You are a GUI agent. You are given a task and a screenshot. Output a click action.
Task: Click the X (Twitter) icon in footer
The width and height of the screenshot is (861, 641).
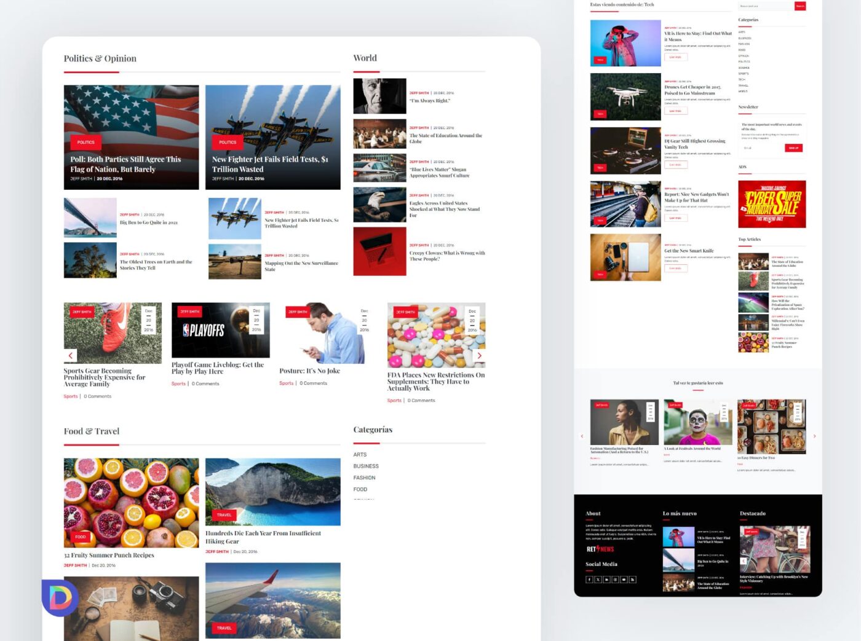coord(598,580)
